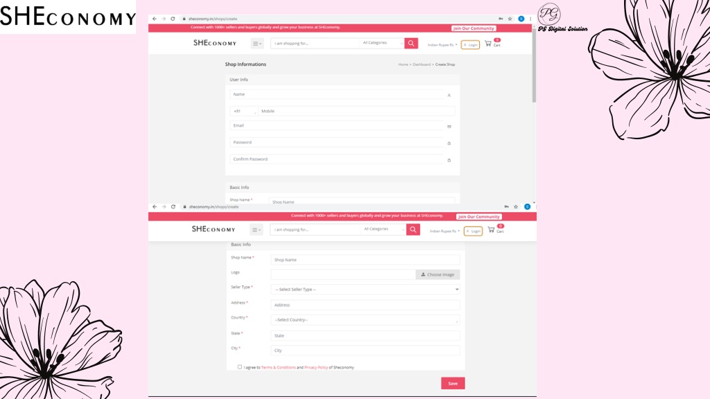This screenshot has width=710, height=399.
Task: Open three-dot browser menu in upper window
Action: [x=530, y=19]
